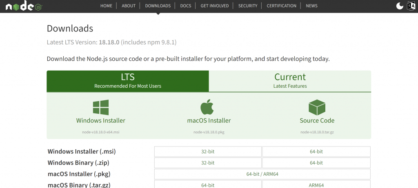
Task: Open the HOME menu item
Action: point(106,6)
